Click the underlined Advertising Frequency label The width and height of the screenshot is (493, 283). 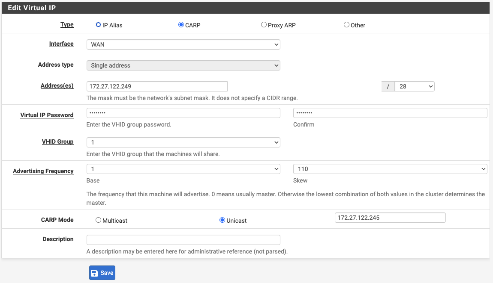(43, 171)
